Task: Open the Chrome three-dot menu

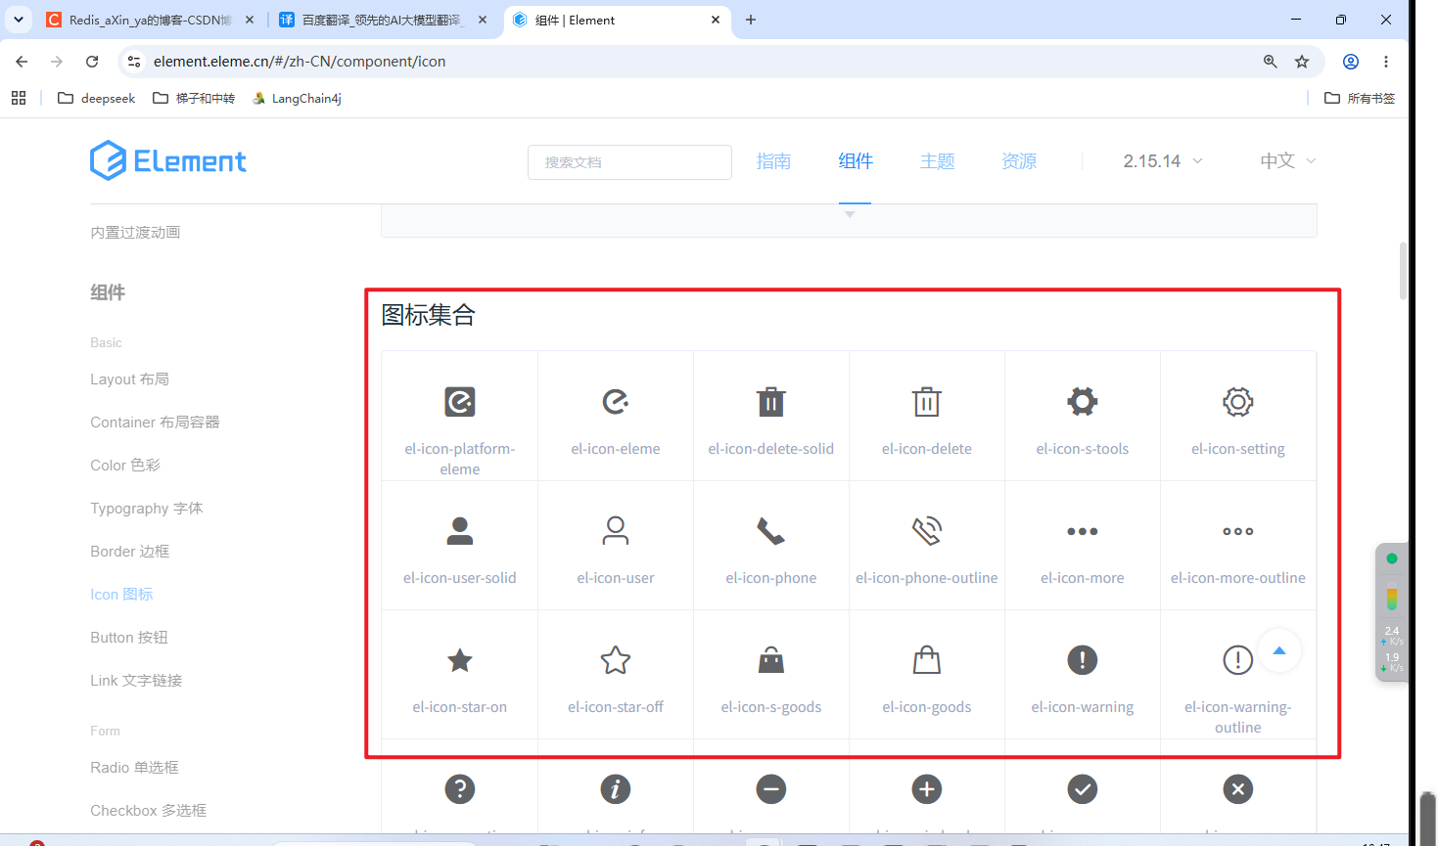Action: click(1386, 62)
